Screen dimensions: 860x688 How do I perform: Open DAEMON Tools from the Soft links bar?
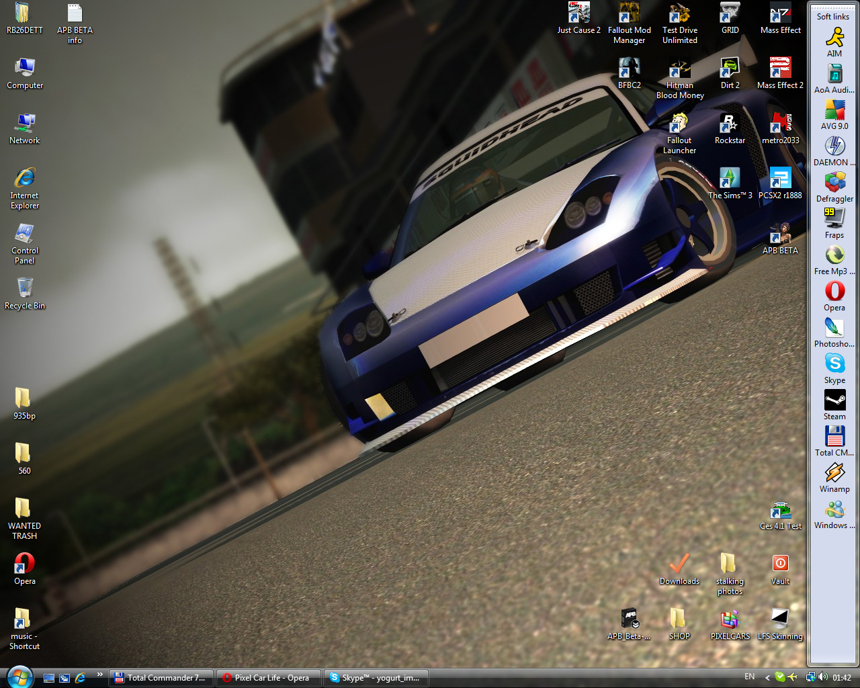point(834,152)
